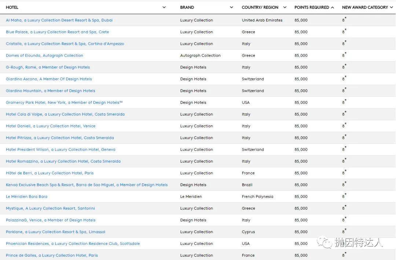Open Parklane Resort Limassol link

pos(56,232)
